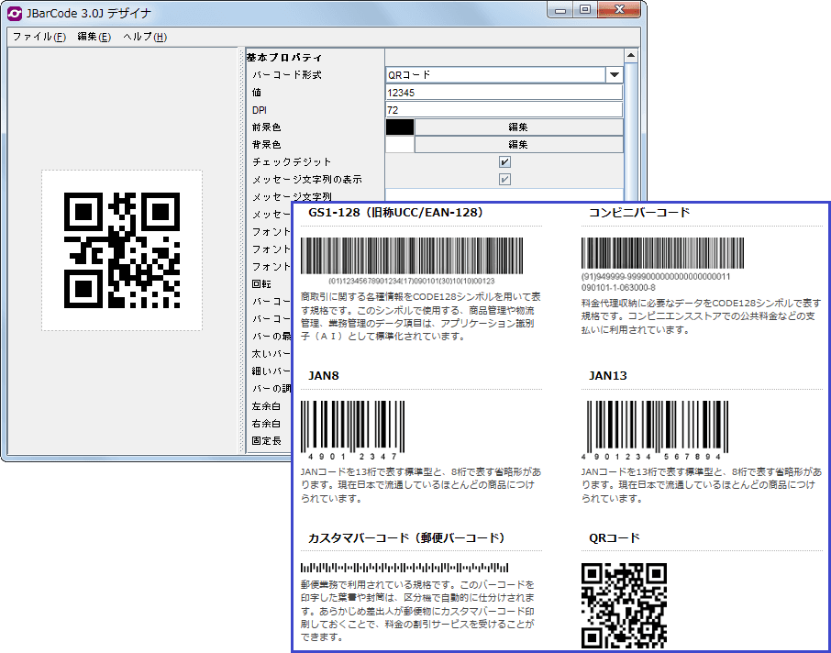Click the カスタマバーコード postal barcode image

[404, 569]
